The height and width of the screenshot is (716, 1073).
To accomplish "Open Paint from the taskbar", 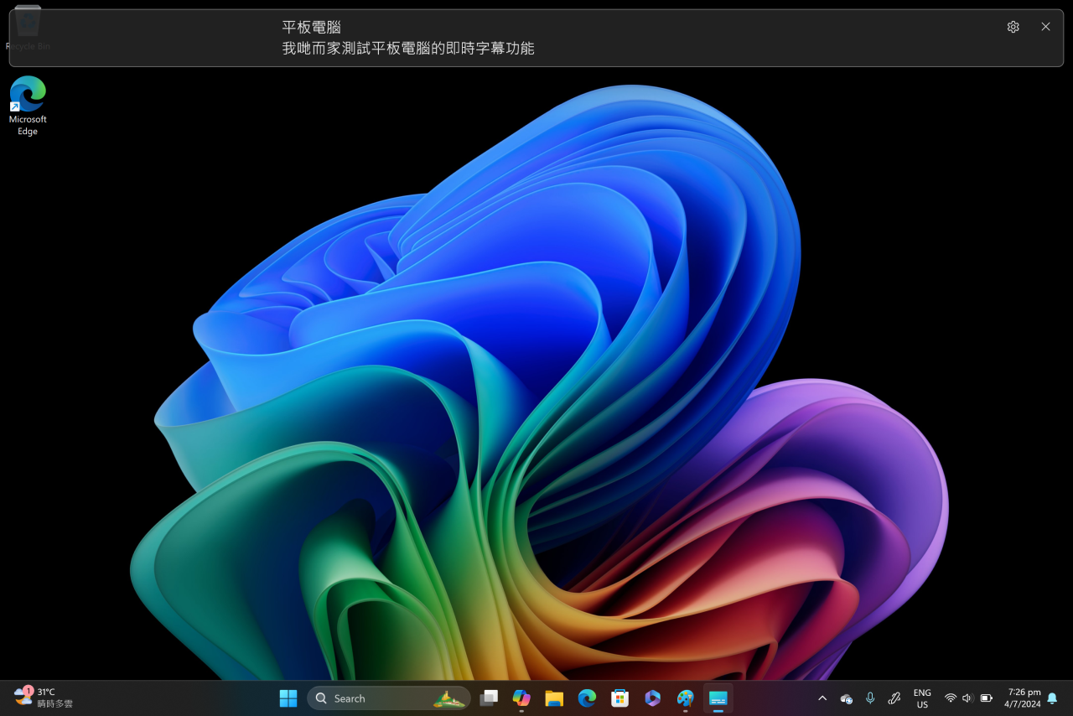I will pyautogui.click(x=685, y=698).
